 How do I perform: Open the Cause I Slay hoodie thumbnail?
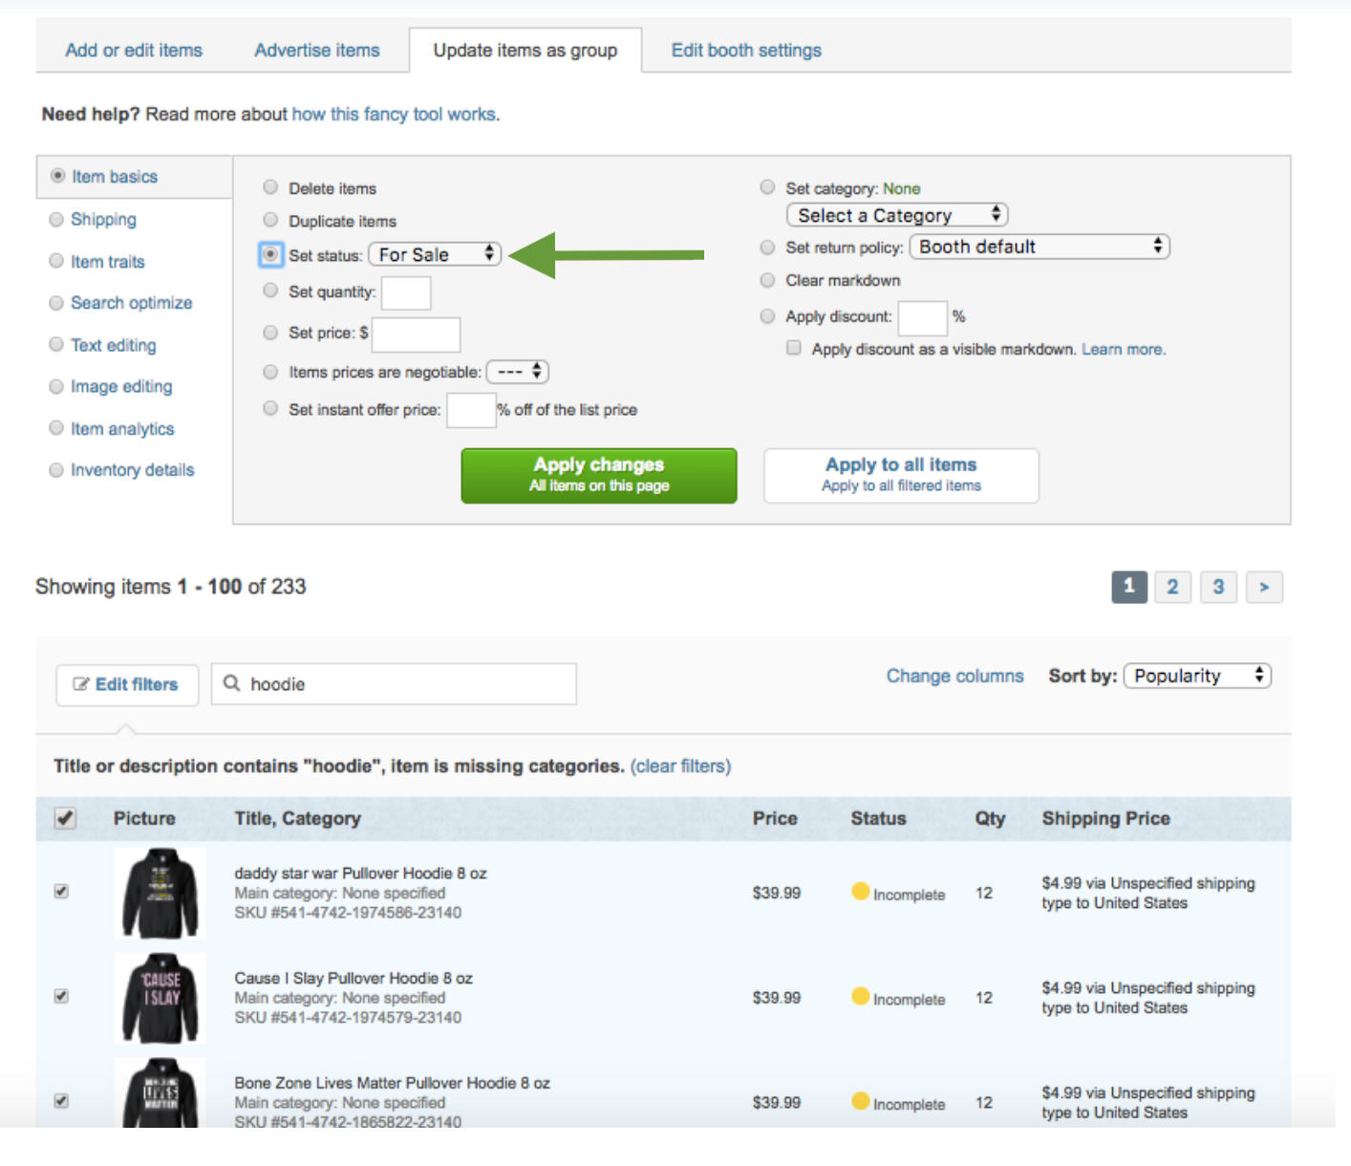[160, 998]
